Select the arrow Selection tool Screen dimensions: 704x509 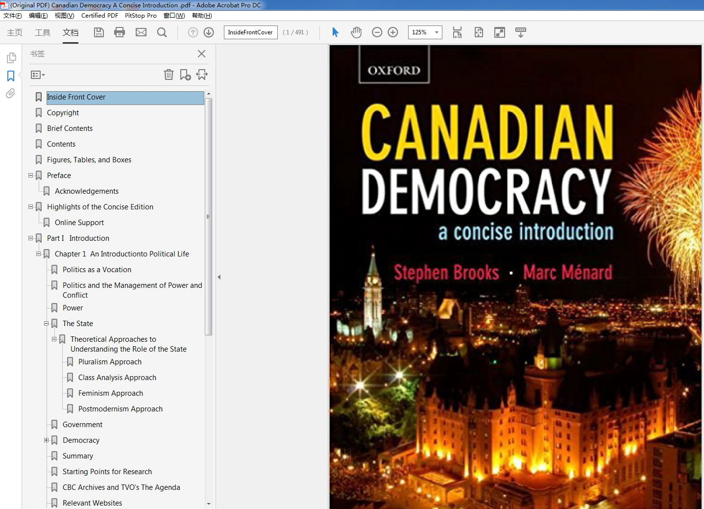coord(335,32)
